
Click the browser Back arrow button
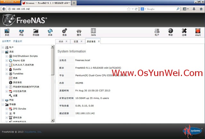click(x=4, y=9)
